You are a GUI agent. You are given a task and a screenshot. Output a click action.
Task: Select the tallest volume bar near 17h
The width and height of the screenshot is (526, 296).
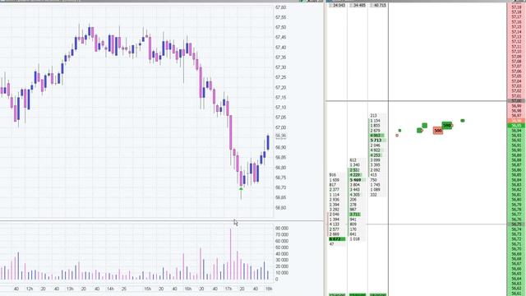tap(230, 254)
